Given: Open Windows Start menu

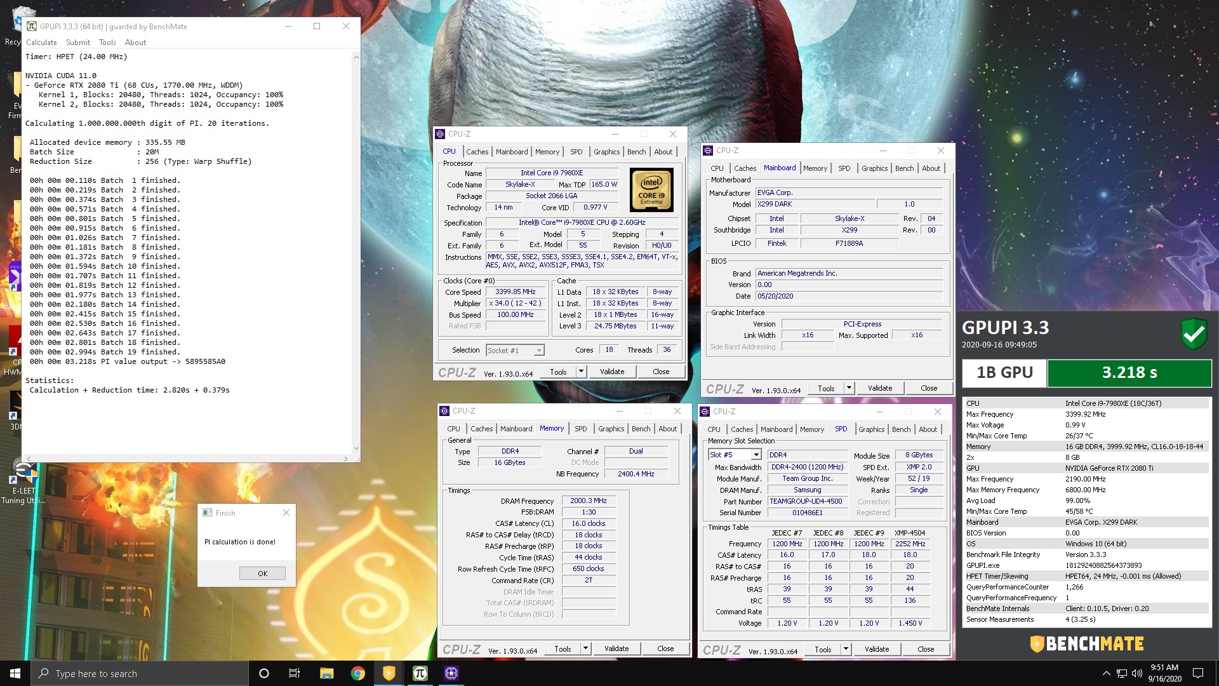Looking at the screenshot, I should tap(15, 673).
